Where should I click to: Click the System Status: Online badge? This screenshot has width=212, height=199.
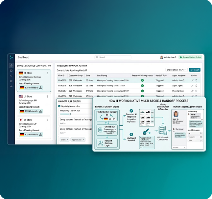click(x=190, y=57)
